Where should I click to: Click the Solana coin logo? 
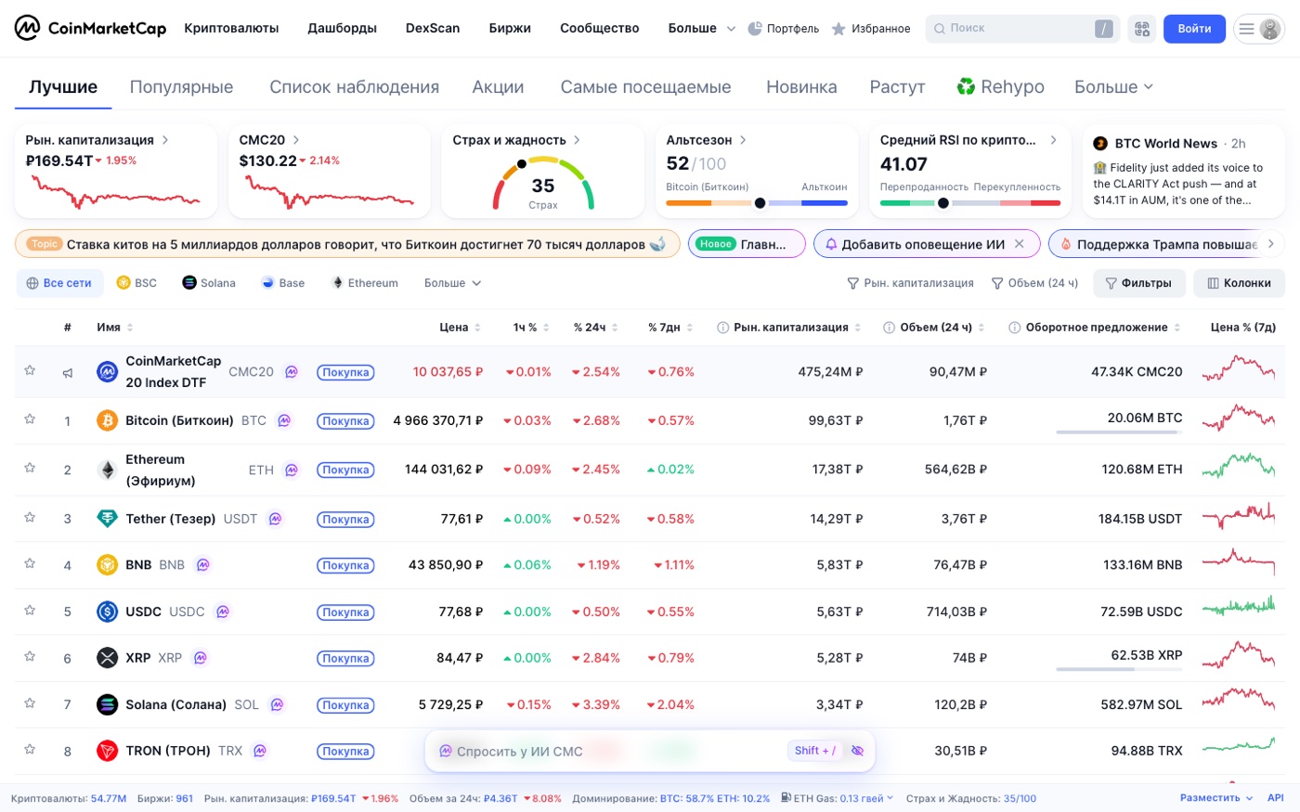point(108,704)
